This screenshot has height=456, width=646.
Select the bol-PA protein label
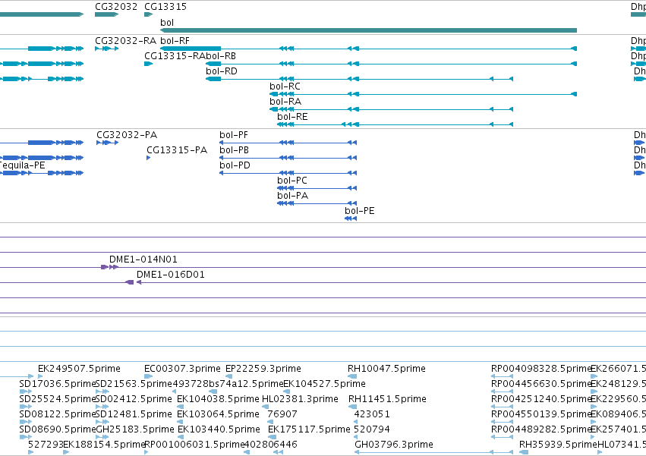tap(293, 196)
